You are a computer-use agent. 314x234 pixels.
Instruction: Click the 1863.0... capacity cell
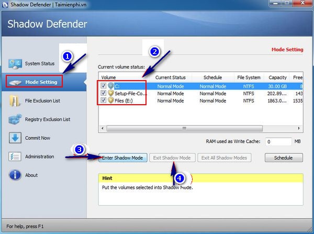tap(277, 101)
